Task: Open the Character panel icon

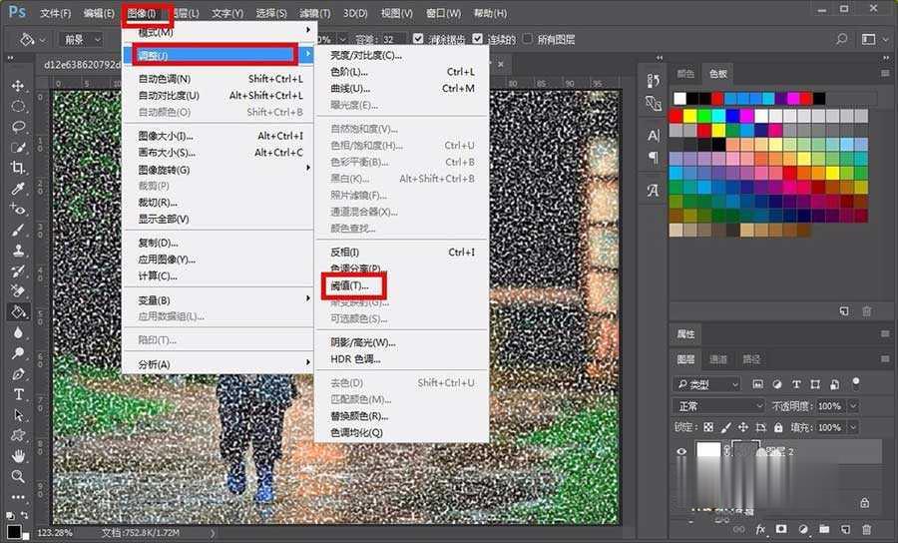Action: (653, 135)
